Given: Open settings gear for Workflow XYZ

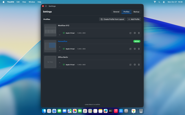Looking at the screenshot, I should pyautogui.click(x=135, y=33).
